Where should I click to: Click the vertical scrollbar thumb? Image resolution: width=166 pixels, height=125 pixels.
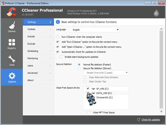(161, 69)
